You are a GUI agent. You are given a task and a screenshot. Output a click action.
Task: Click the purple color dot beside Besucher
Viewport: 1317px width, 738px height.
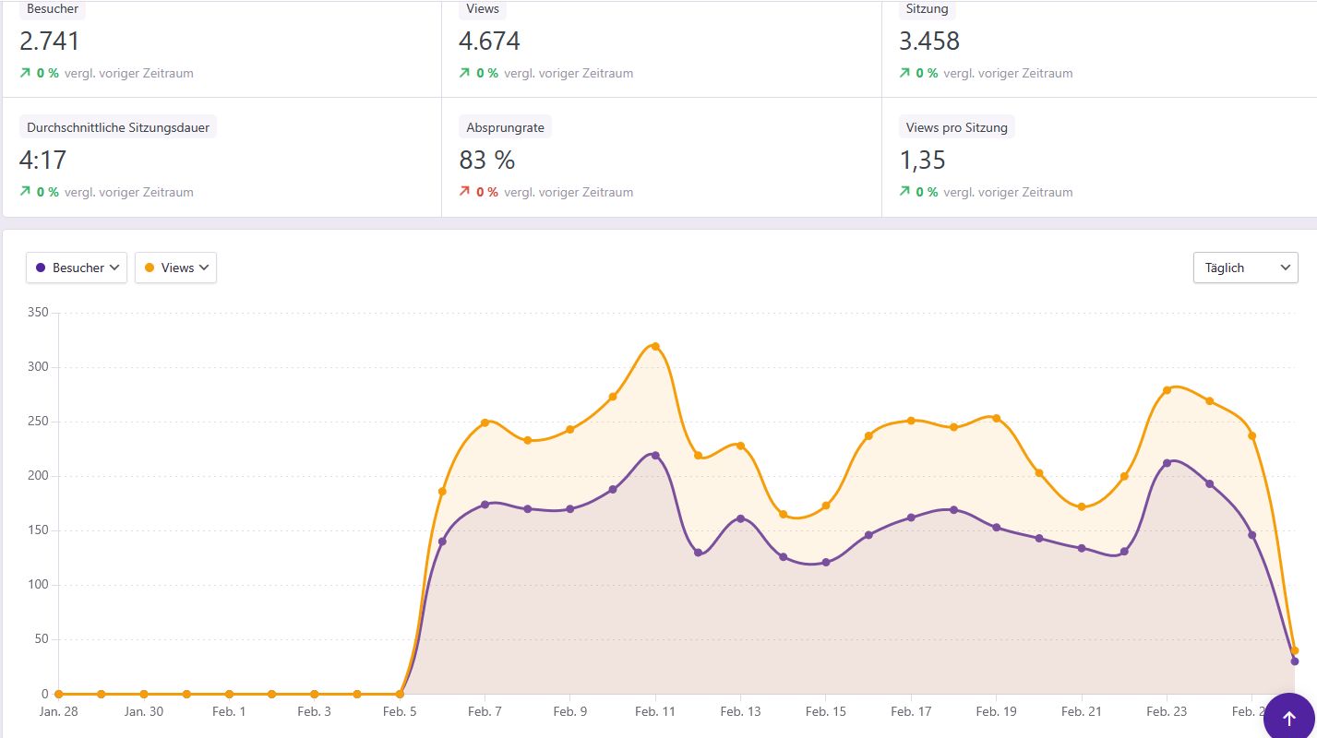coord(40,268)
